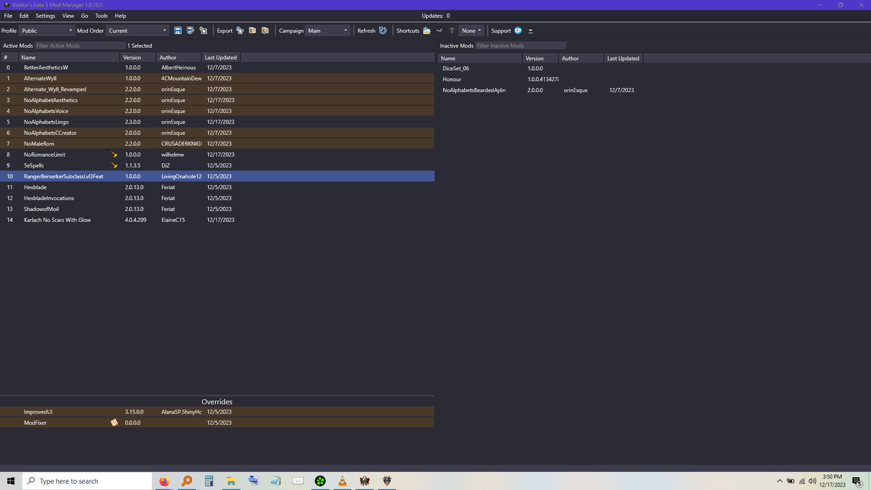Open the Go menu
Screen dimensions: 871x490
[x=84, y=16]
